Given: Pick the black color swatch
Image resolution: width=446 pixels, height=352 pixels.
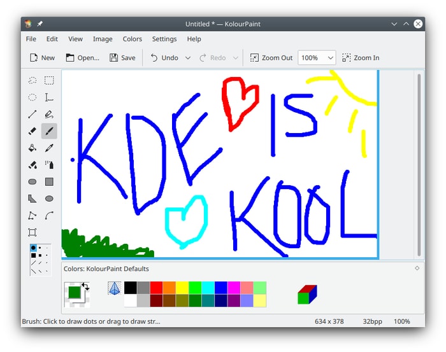Looking at the screenshot, I should [131, 288].
